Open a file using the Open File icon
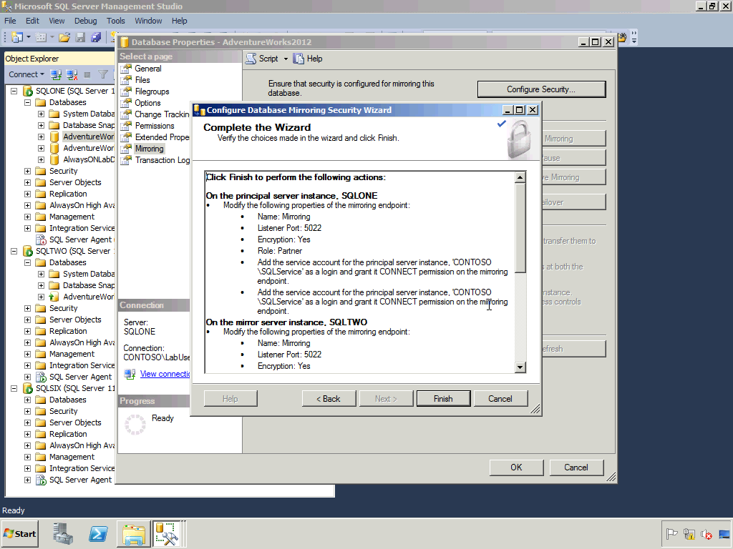 63,37
